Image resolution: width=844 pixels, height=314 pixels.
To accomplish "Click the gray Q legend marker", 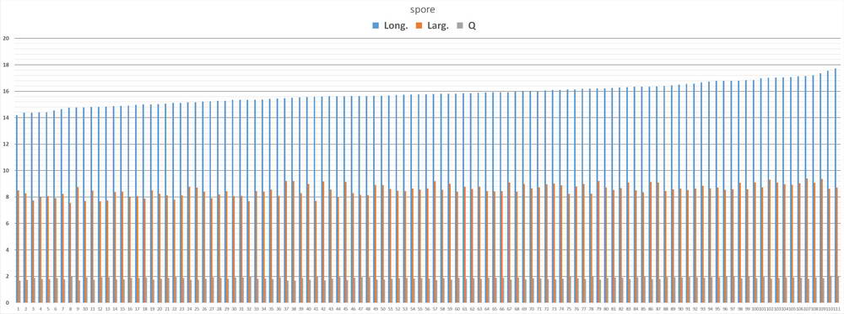I will point(462,25).
